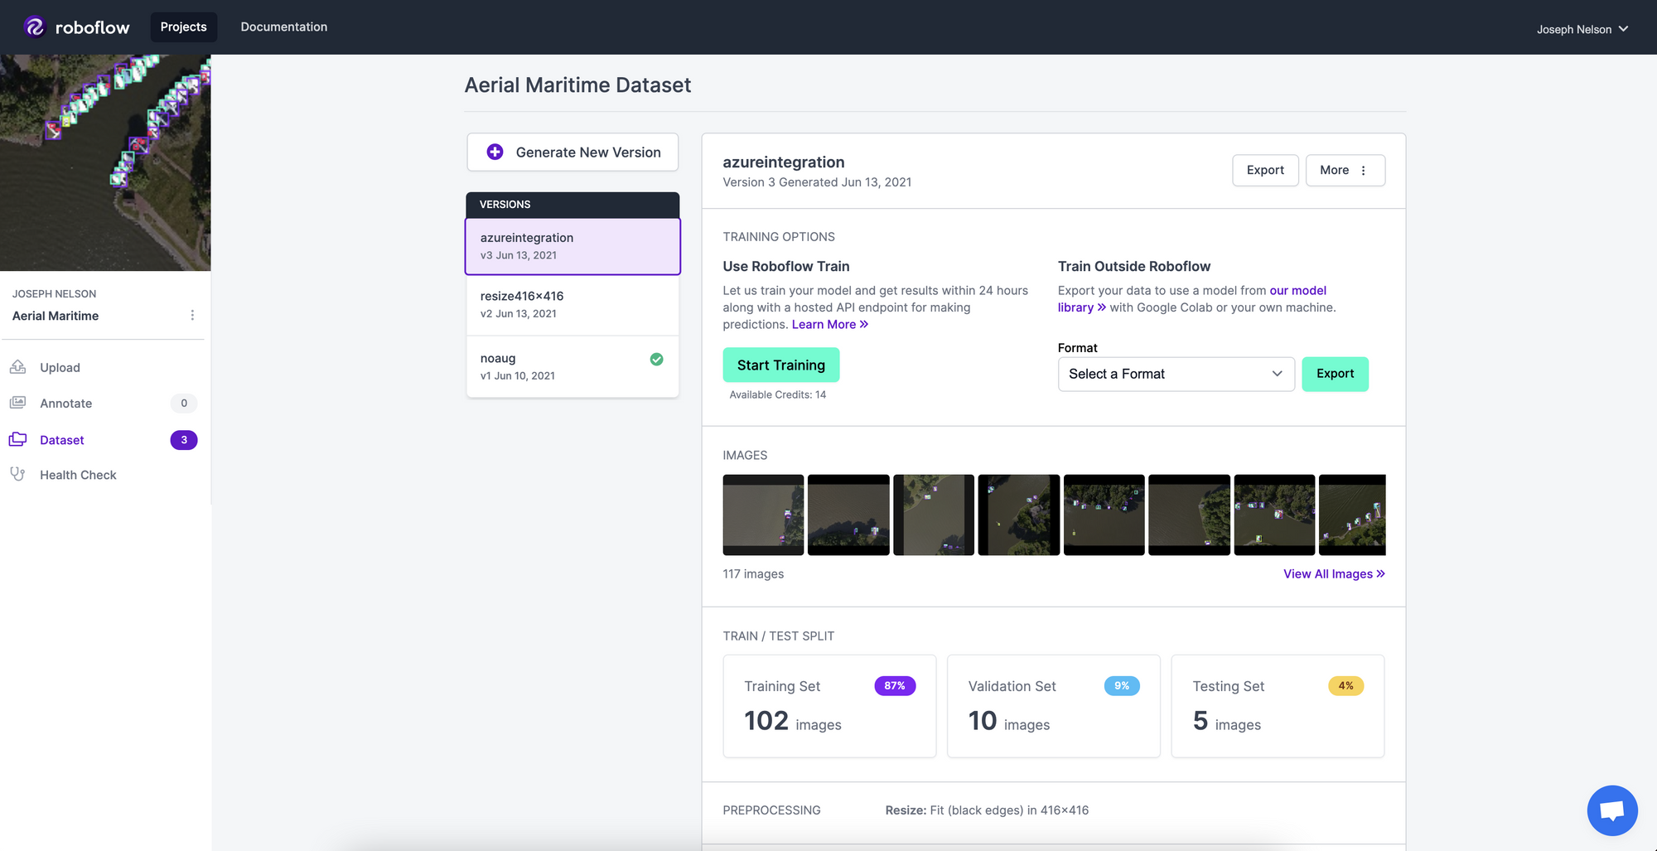Open the first dataset image thumbnail
Image resolution: width=1657 pixels, height=851 pixels.
point(763,515)
